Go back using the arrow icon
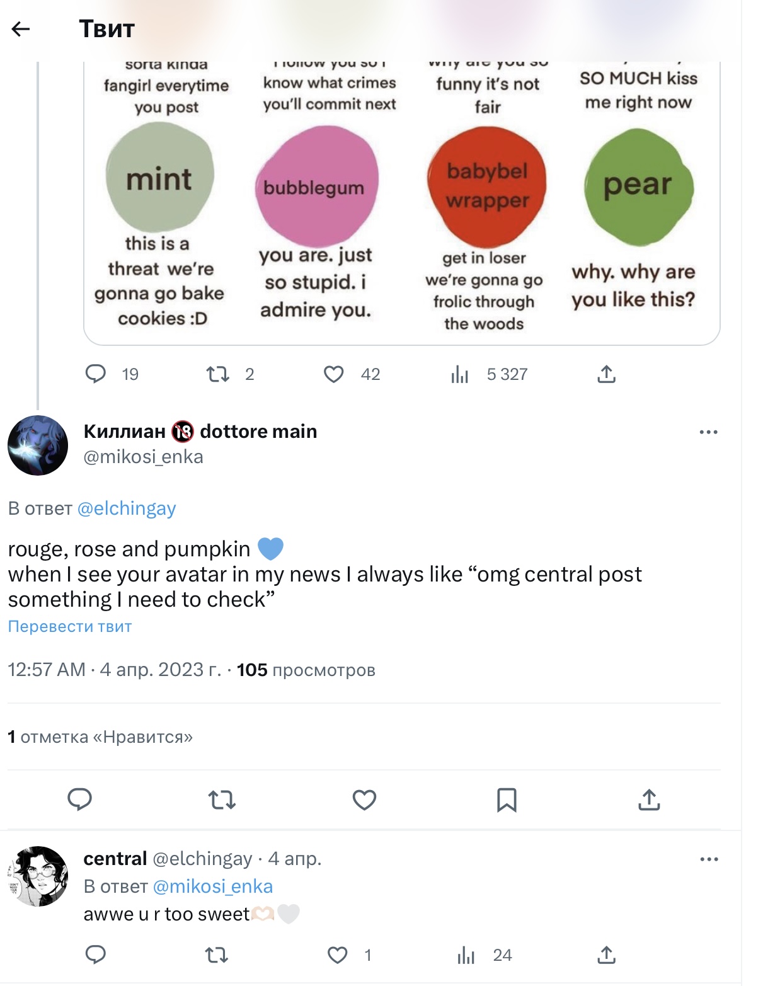 click(21, 29)
